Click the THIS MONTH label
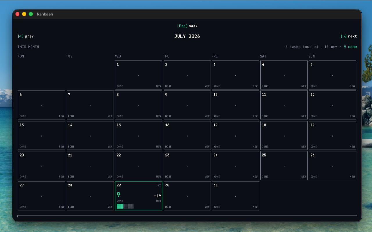This screenshot has height=232, width=372. (x=28, y=47)
